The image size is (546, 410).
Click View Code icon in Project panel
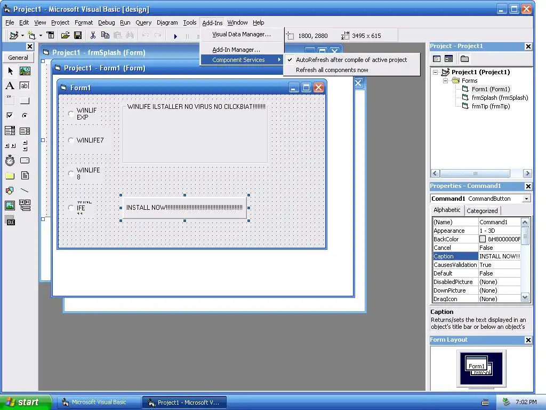click(437, 59)
